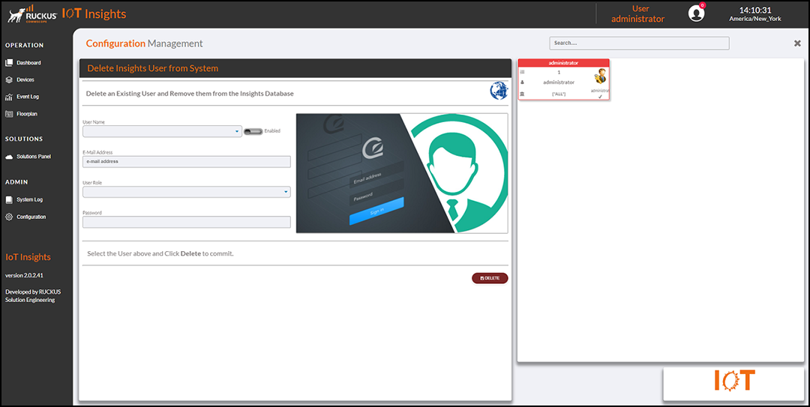
Task: Click the 14:10:31 clock display
Action: point(754,10)
